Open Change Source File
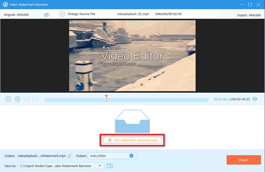 coord(81,14)
